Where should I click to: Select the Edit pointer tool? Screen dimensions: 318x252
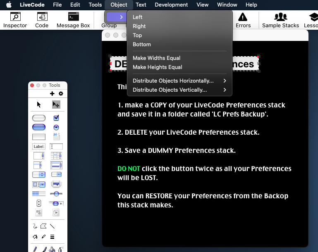[56, 105]
